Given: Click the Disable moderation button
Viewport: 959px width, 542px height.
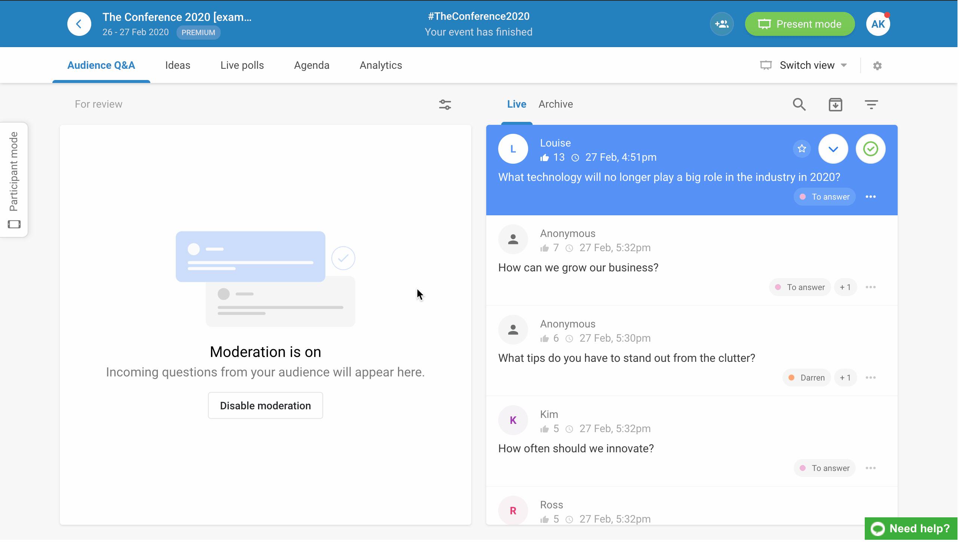Looking at the screenshot, I should [x=266, y=406].
